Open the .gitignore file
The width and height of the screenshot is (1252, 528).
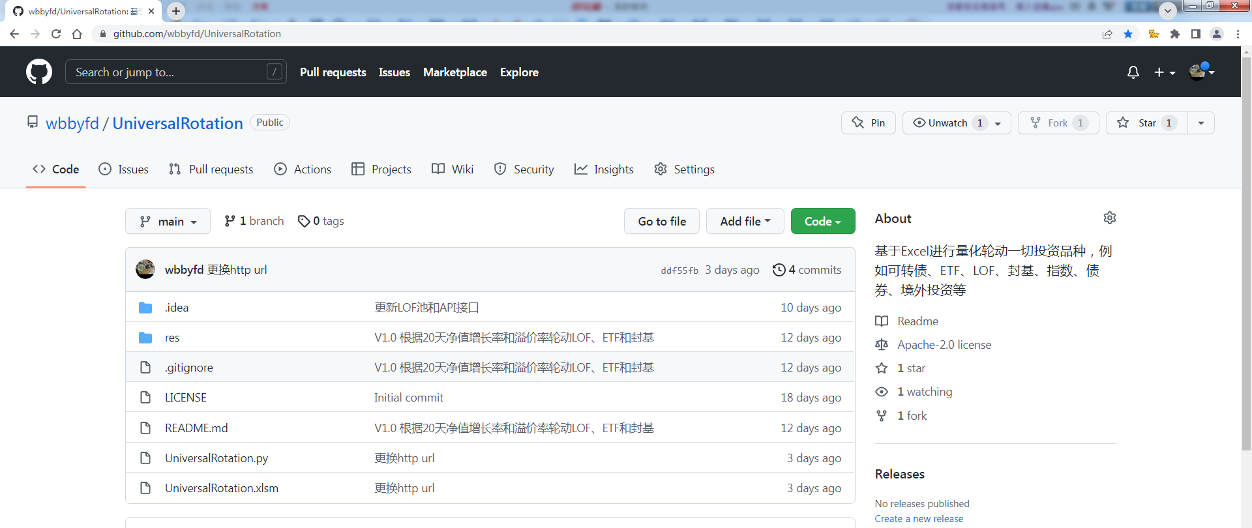click(189, 368)
